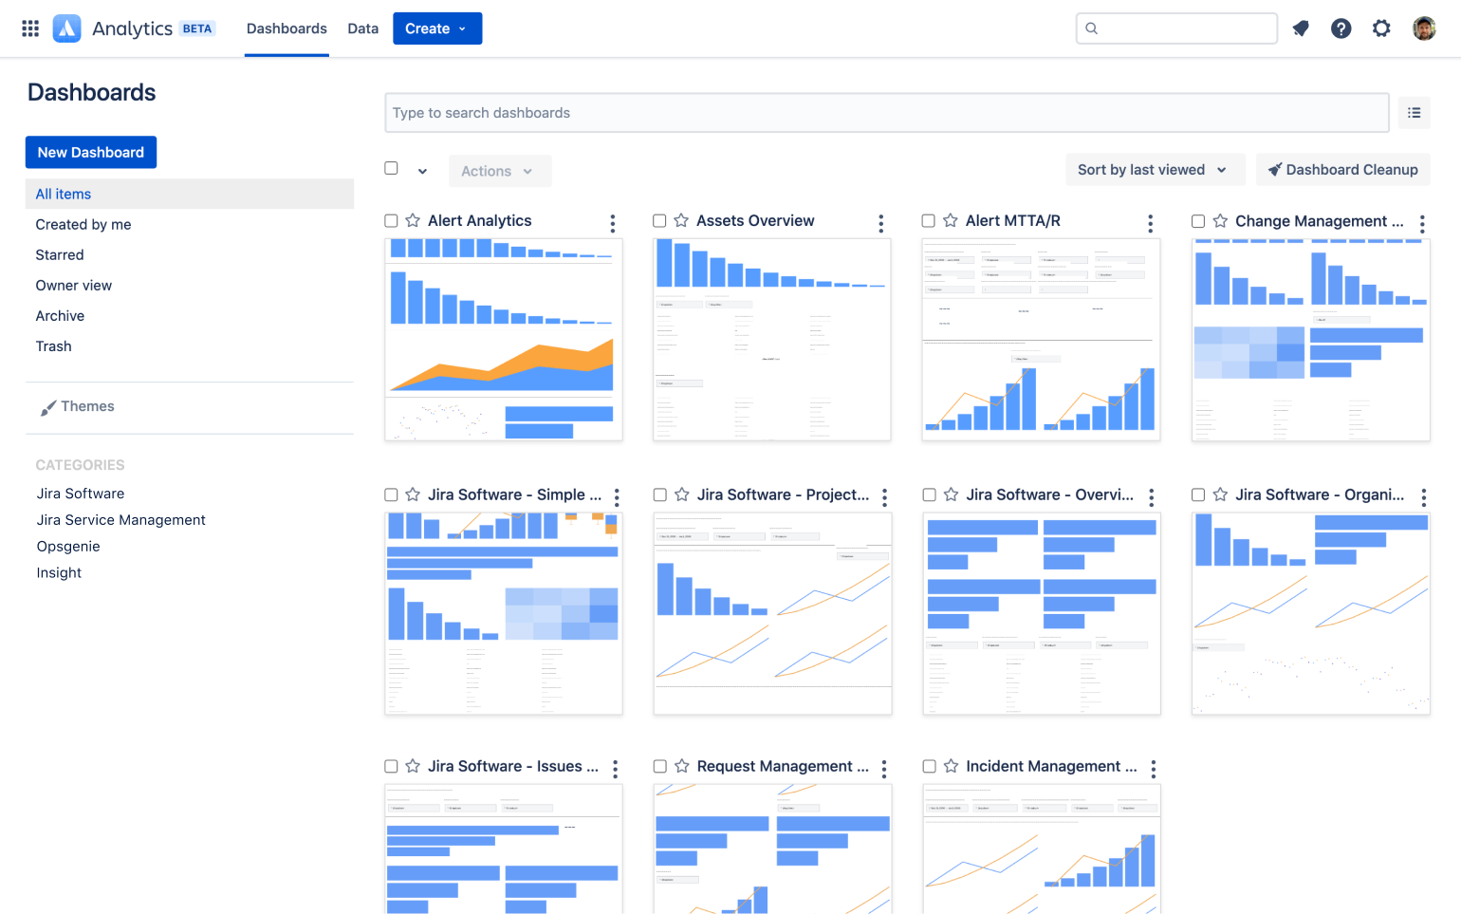Switch to list view icon

[x=1414, y=113]
